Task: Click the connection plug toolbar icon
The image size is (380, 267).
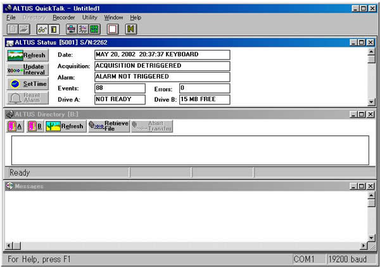Action: pos(72,29)
